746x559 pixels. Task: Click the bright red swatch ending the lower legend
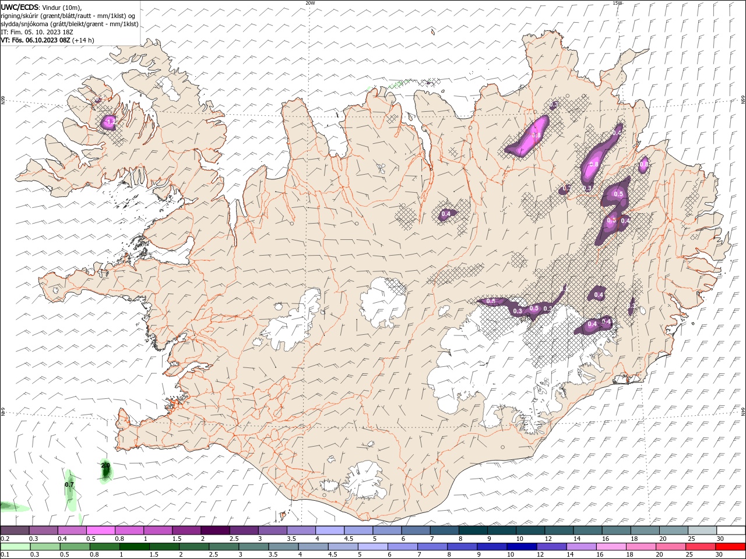(730, 547)
